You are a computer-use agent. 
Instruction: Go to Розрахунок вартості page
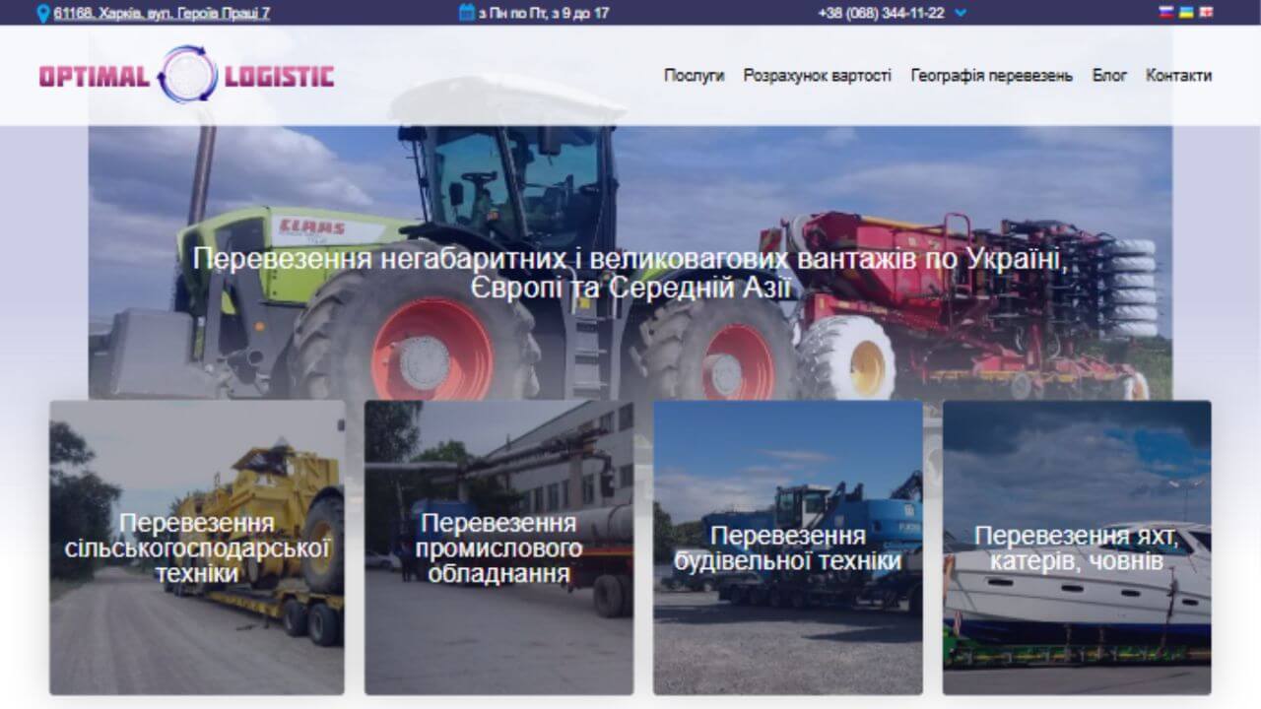(x=818, y=75)
